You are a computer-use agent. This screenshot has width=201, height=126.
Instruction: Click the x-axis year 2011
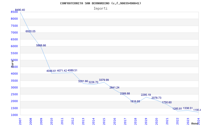click(x=62, y=121)
